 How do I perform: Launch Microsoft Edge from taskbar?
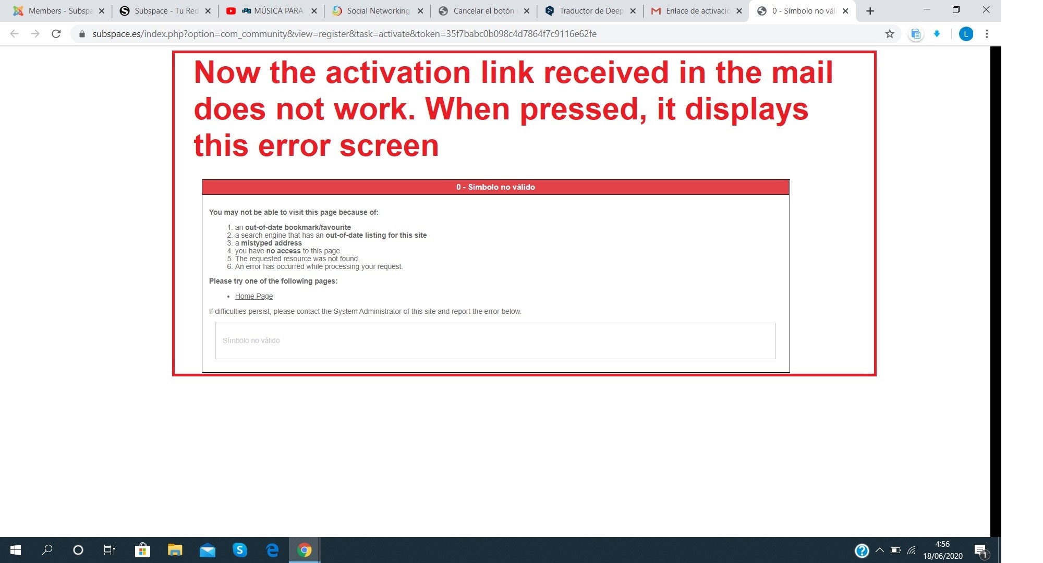[x=272, y=550]
